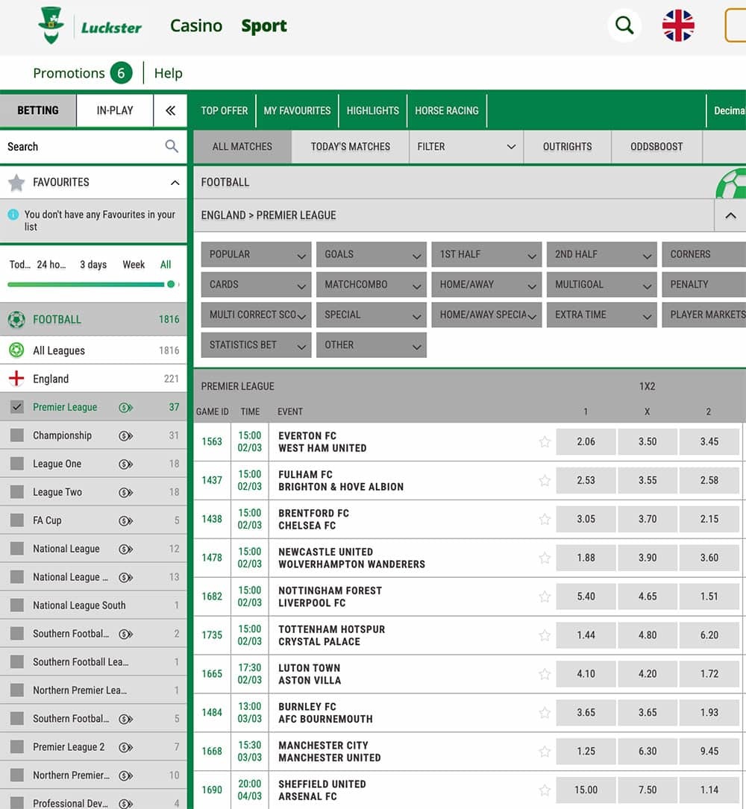Select draw odds 6.30 for Manchester derby
The image size is (746, 809).
pyautogui.click(x=648, y=752)
